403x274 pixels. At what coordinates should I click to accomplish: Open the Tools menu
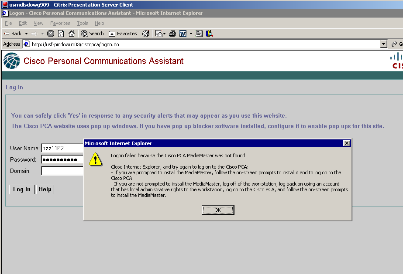point(83,24)
